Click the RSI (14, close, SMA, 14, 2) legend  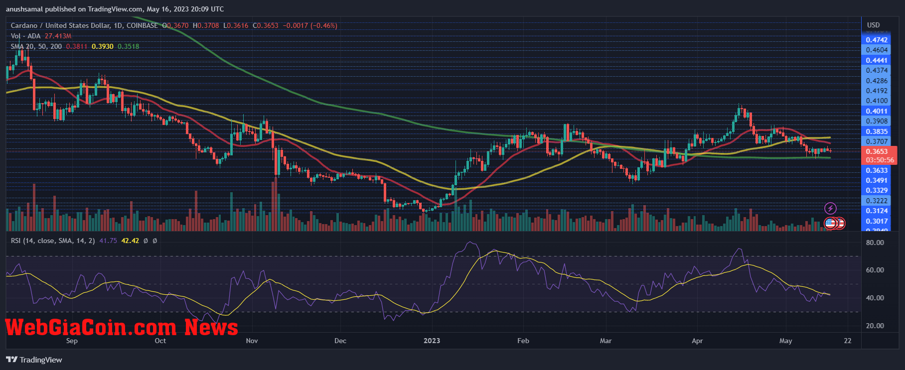[x=53, y=241]
